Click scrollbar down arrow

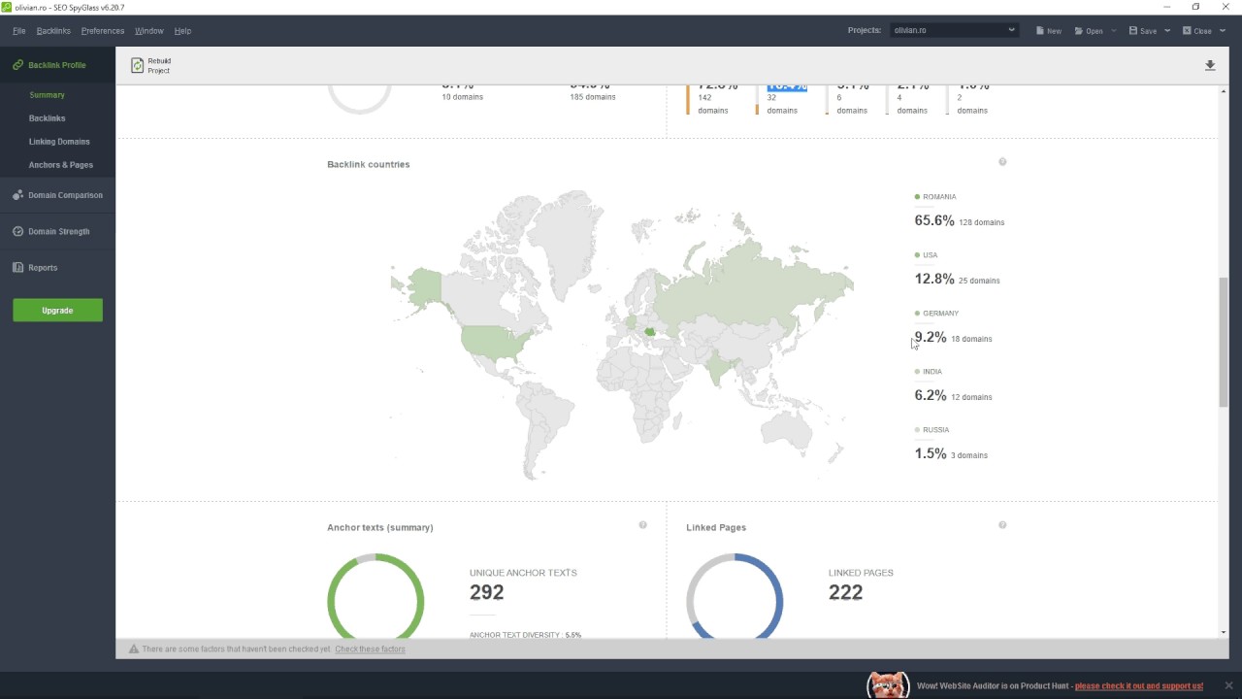pyautogui.click(x=1223, y=632)
